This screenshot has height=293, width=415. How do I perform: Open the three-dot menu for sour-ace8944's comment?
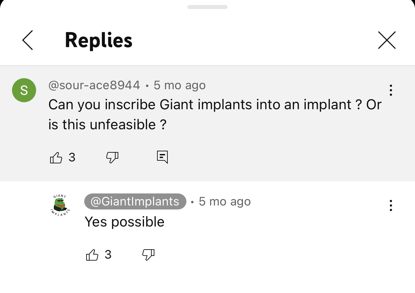[391, 90]
